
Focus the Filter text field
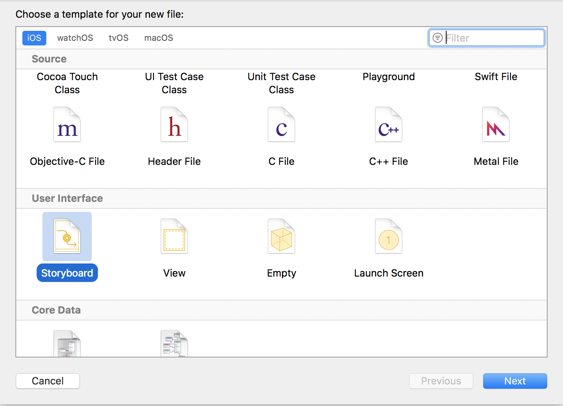click(487, 38)
